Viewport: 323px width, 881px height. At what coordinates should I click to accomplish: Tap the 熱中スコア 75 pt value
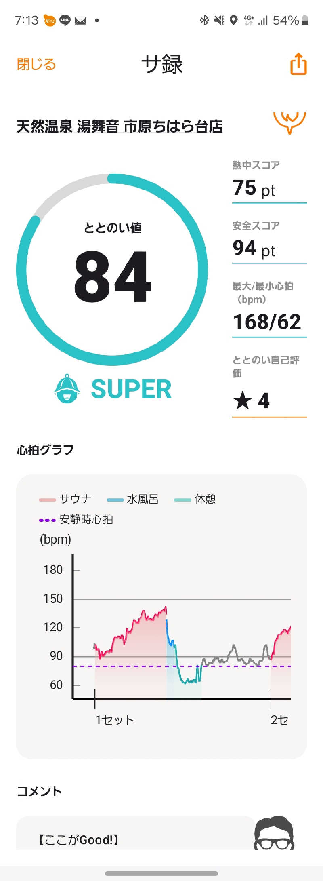coord(254,188)
